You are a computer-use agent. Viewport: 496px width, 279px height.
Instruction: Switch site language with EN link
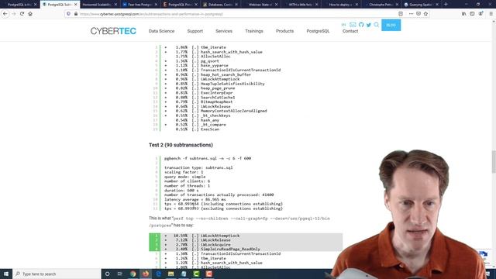(343, 25)
